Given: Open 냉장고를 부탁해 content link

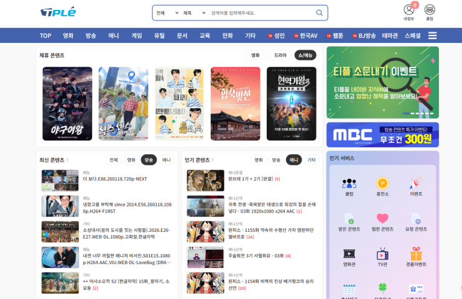Looking at the screenshot, I should 127,208.
